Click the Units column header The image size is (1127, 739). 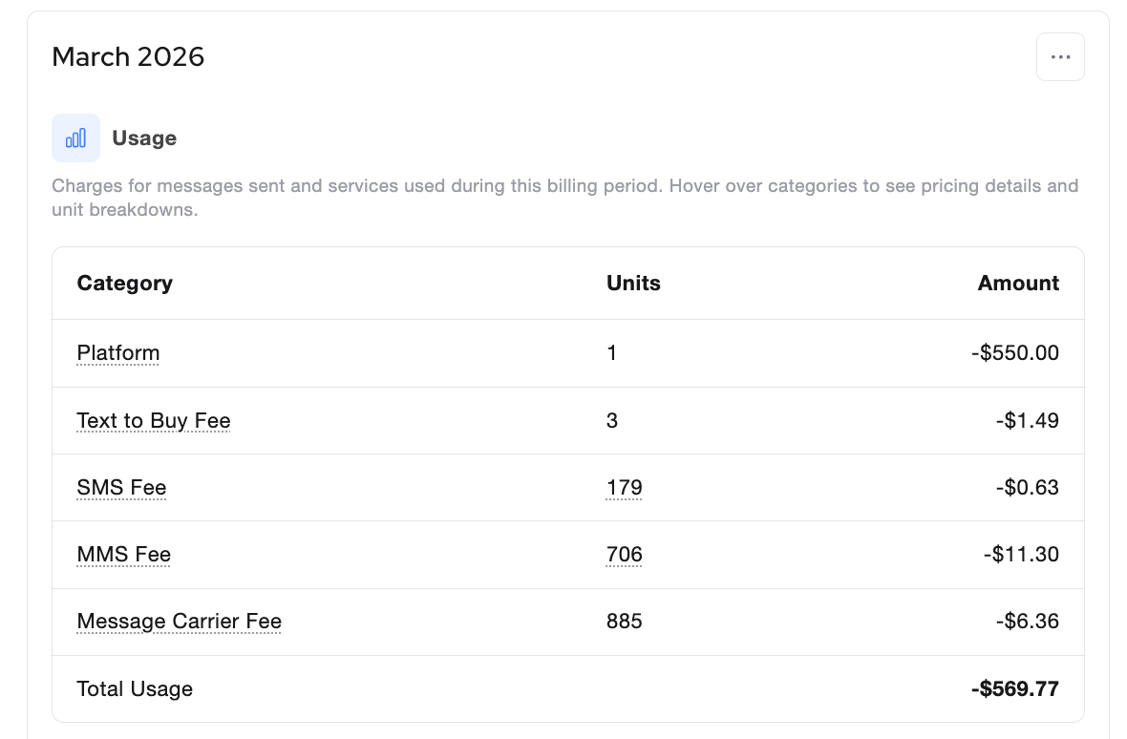(x=633, y=284)
